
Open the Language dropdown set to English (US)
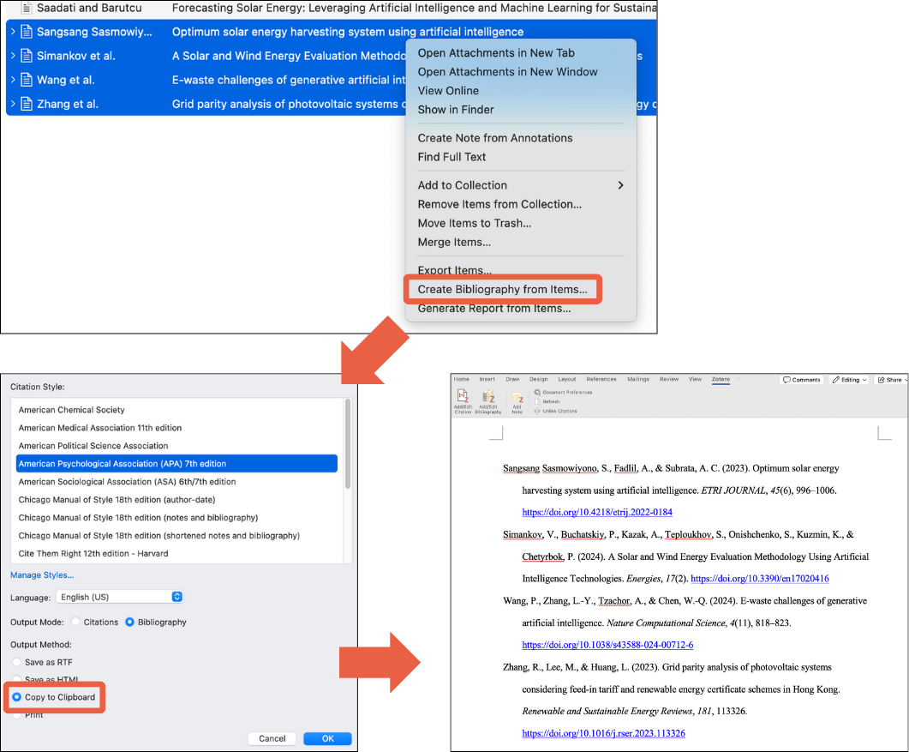[120, 597]
